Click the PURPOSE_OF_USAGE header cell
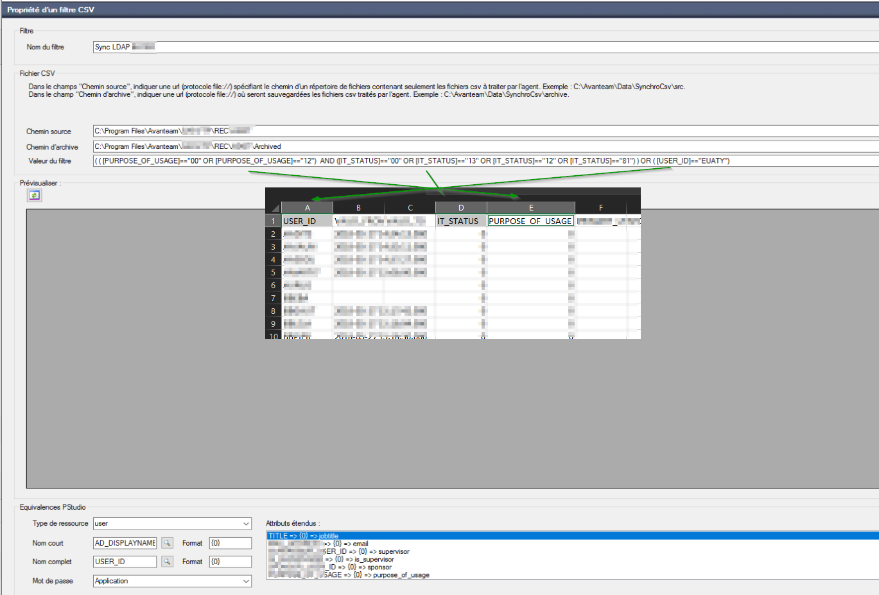Screen dimensions: 879x595 (x=530, y=221)
